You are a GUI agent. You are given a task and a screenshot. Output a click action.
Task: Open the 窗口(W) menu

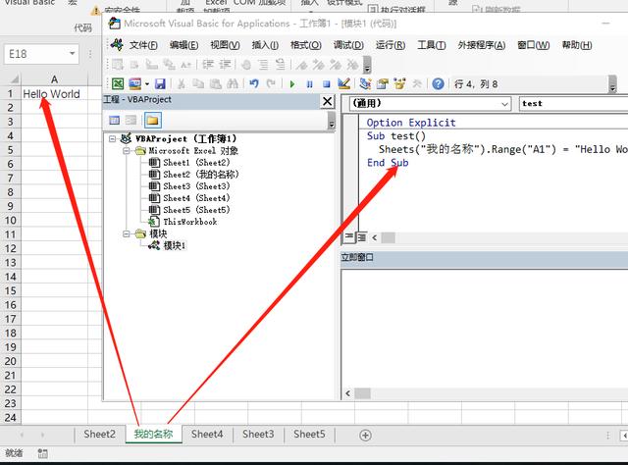pyautogui.click(x=534, y=45)
